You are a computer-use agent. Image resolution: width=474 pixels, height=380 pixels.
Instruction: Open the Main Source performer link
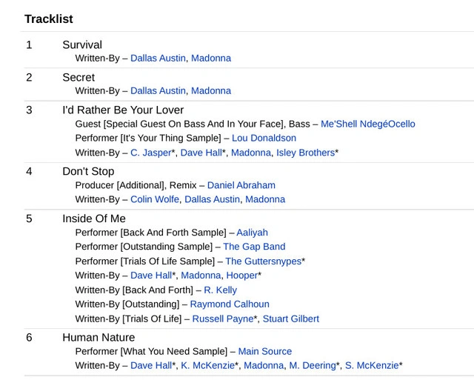[264, 351]
